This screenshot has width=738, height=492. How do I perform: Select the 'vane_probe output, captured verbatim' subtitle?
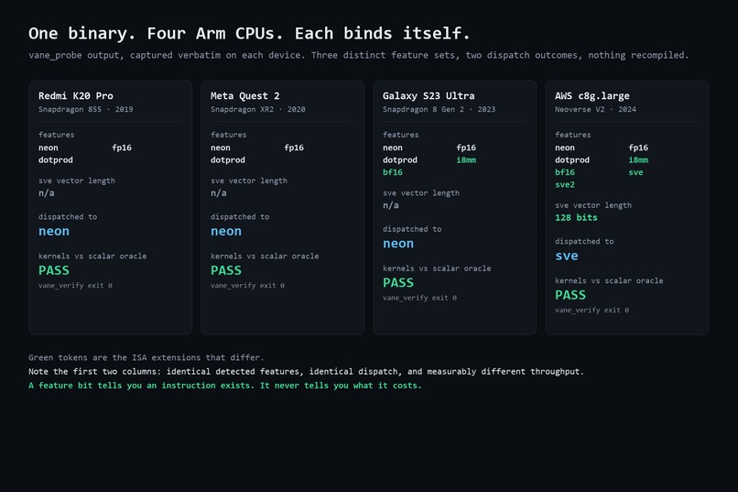[358, 55]
